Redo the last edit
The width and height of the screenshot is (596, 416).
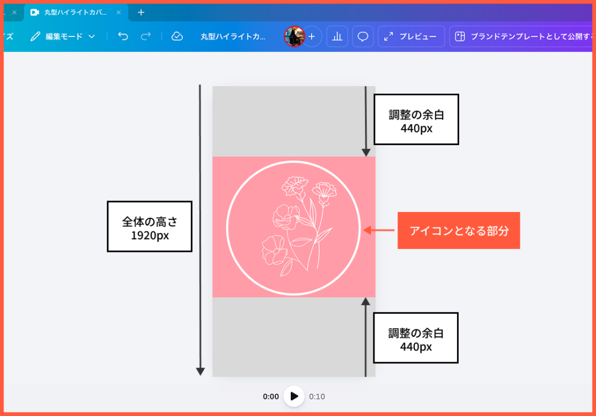point(145,36)
